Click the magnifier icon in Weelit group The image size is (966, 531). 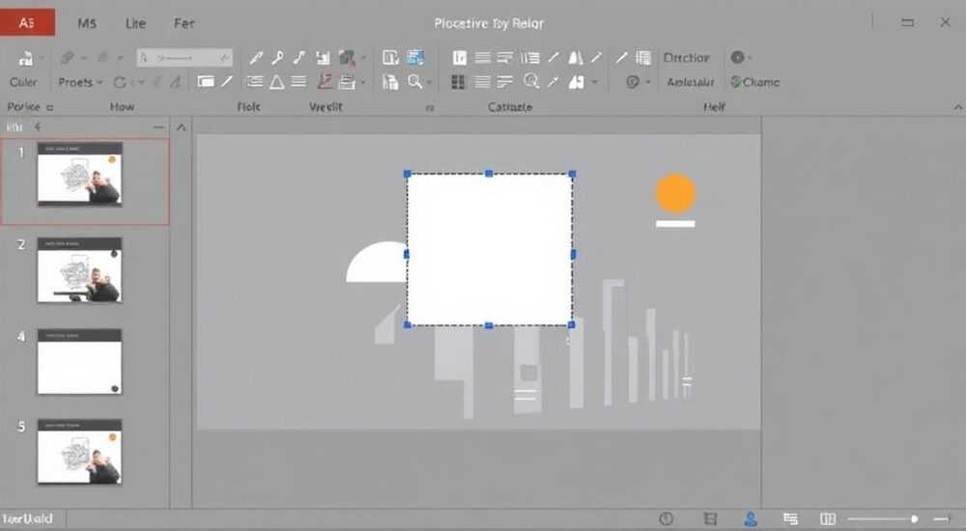[415, 81]
